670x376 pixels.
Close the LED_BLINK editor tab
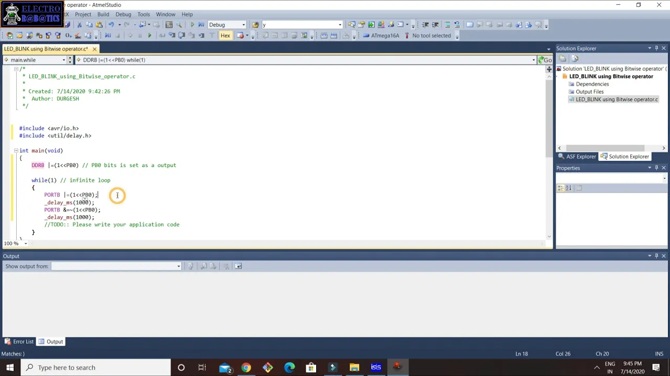click(94, 49)
